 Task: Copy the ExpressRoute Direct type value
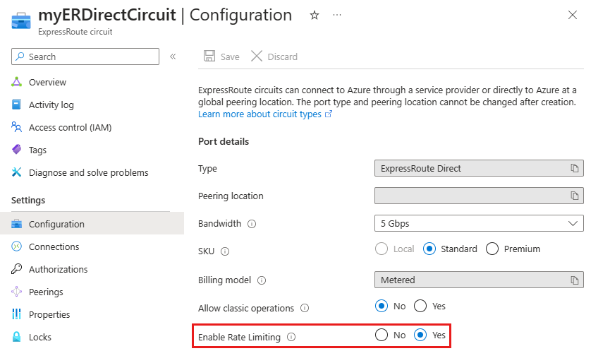(x=575, y=168)
